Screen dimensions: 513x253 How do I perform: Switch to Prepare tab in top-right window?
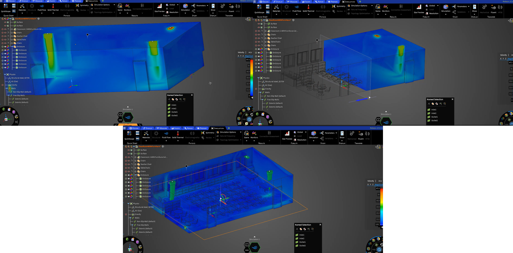point(332,1)
